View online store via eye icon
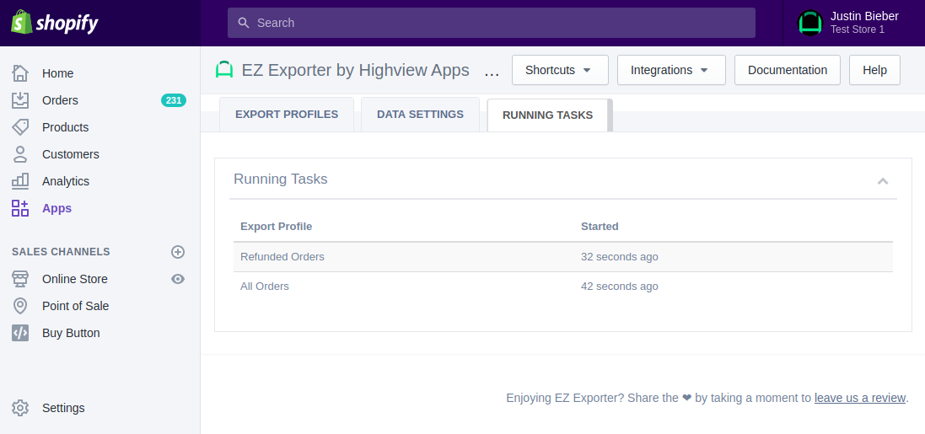925x434 pixels. tap(178, 279)
